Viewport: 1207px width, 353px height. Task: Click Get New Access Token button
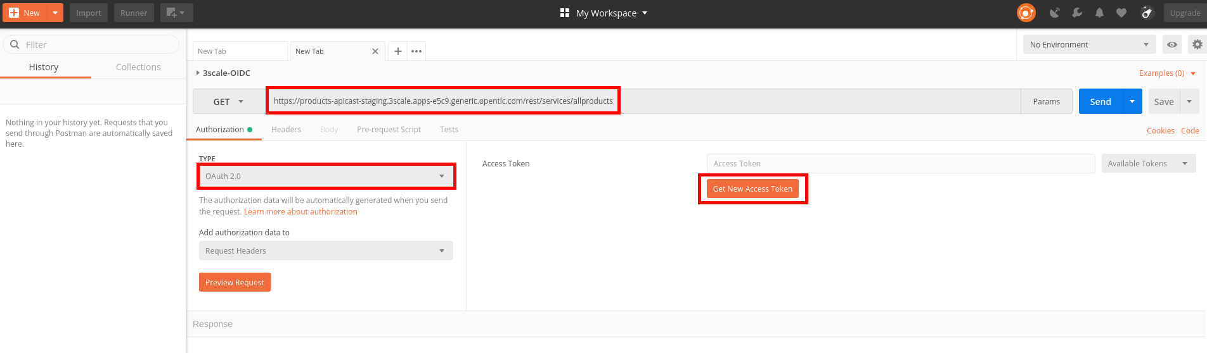(x=752, y=189)
